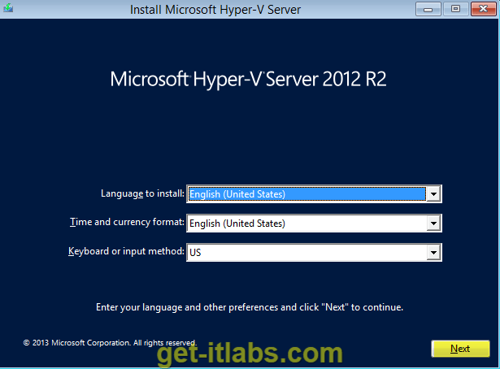Click the 'Language to install:' label
This screenshot has height=369, width=500.
pos(142,193)
